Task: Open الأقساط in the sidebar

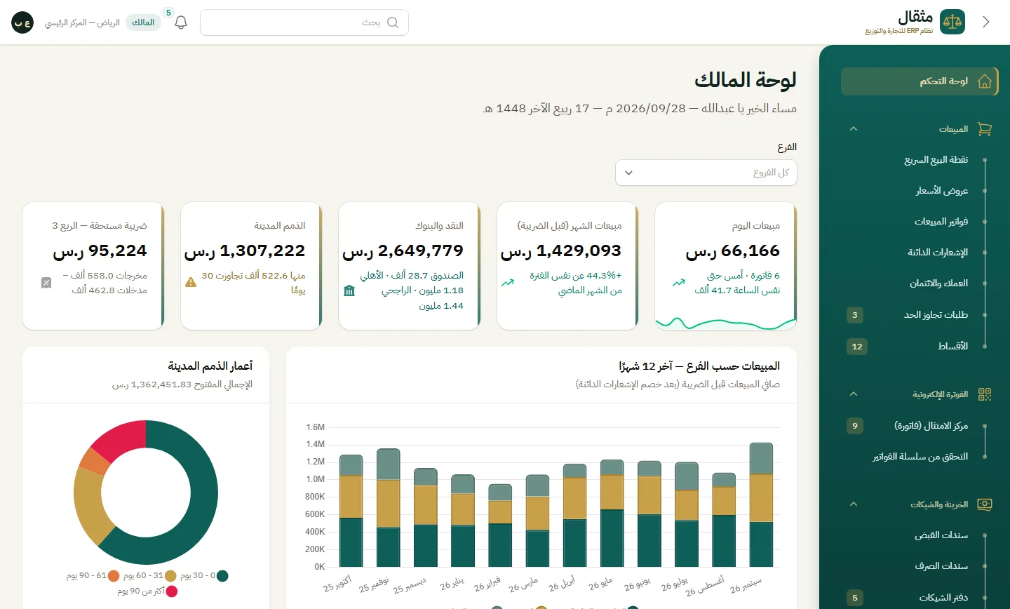Action: tap(920, 347)
